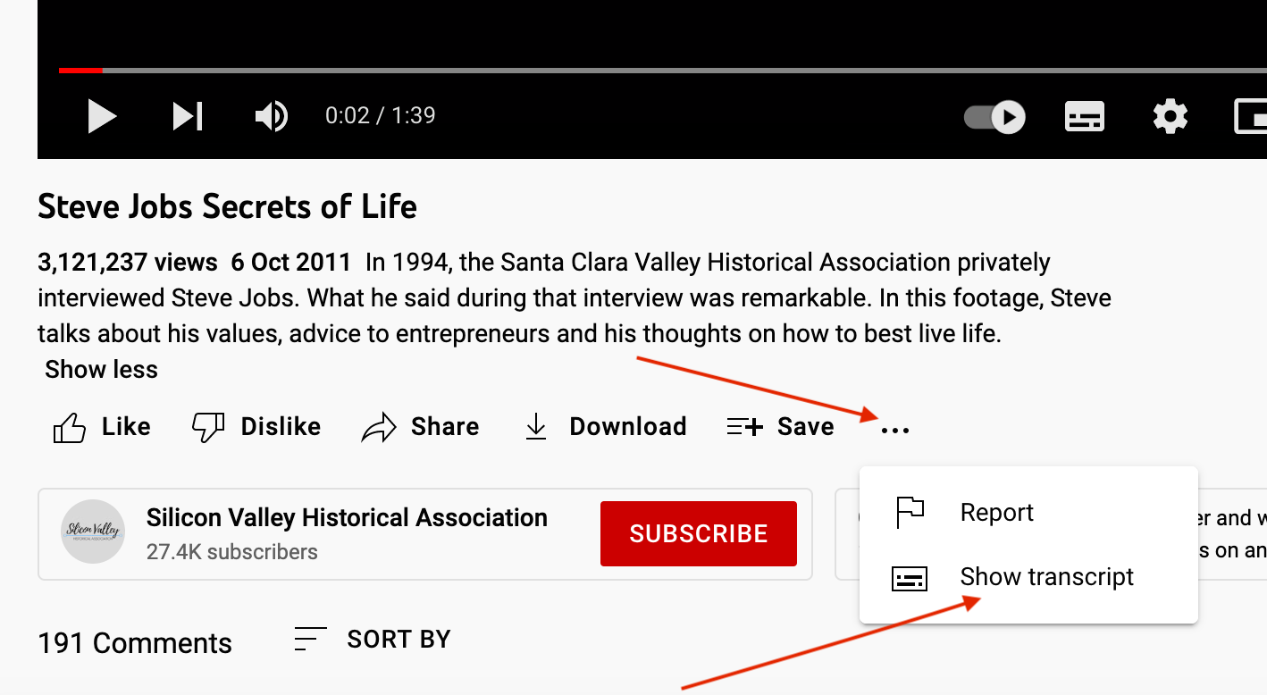The image size is (1267, 695).
Task: Click the 27.4K subscribers text
Action: [x=232, y=552]
